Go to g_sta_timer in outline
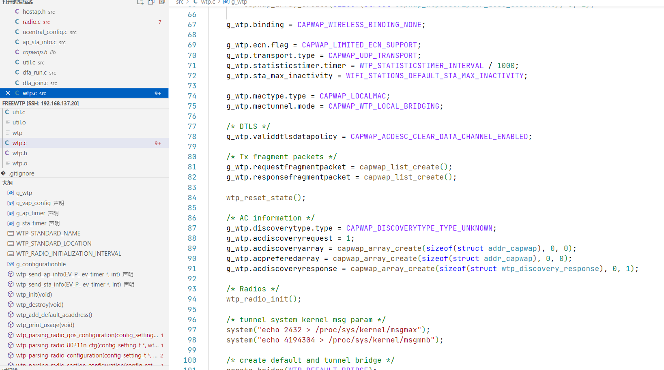The height and width of the screenshot is (370, 664). click(x=84, y=223)
